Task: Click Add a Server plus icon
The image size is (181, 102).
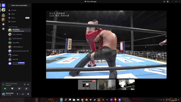Action: pos(3,24)
